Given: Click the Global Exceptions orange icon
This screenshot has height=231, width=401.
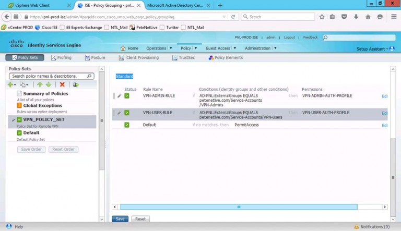Looking at the screenshot, I should (x=19, y=105).
